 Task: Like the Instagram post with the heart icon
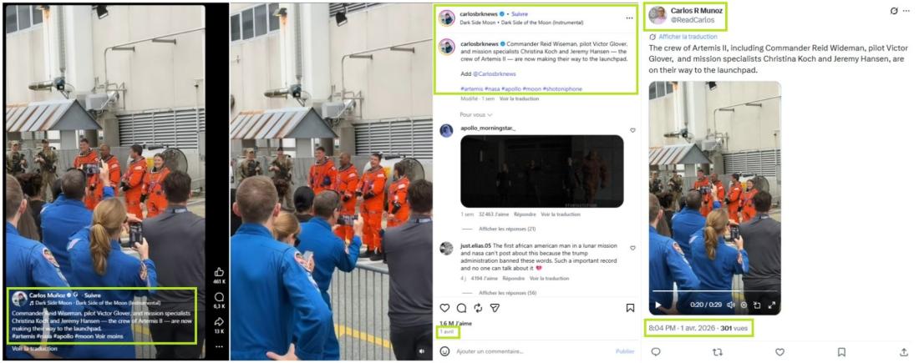[444, 308]
